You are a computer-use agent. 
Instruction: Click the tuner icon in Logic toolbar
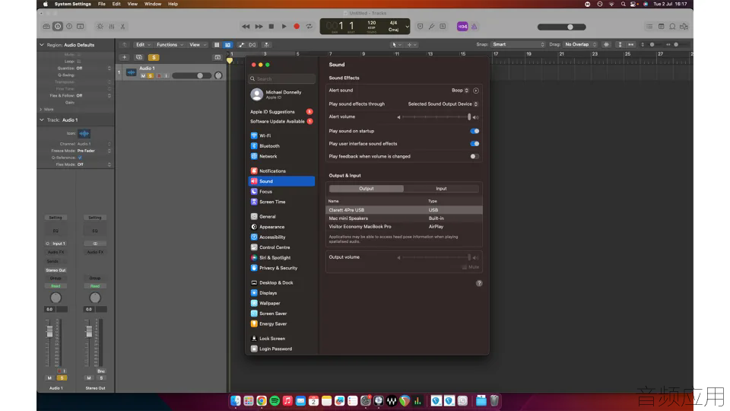tap(432, 27)
